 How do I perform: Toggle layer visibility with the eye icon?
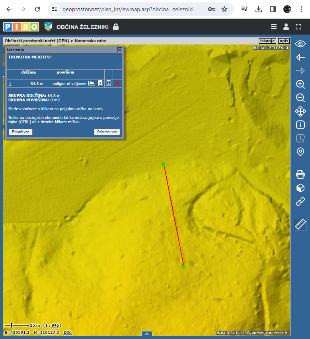(x=300, y=43)
